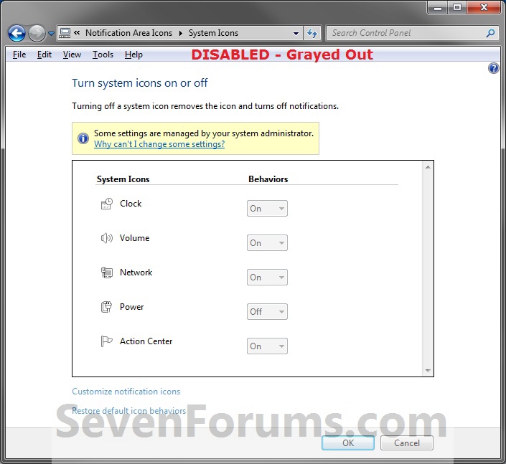This screenshot has width=506, height=464.
Task: Click the Clock label text
Action: 131,204
